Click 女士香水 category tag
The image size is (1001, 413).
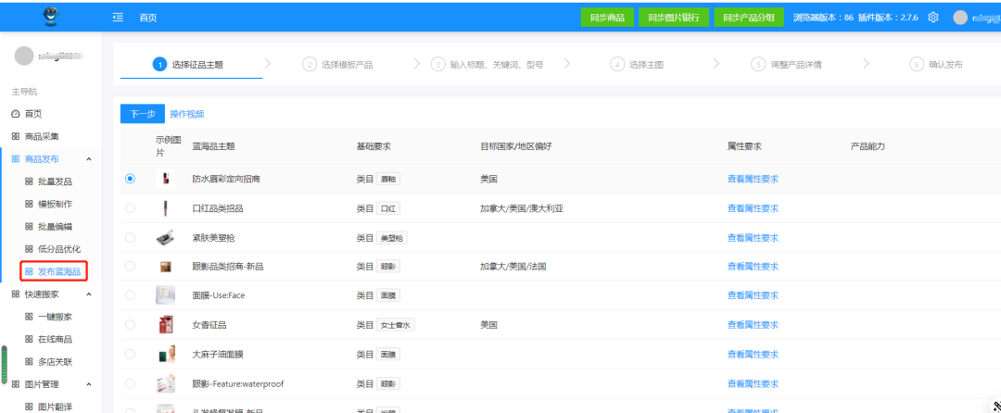click(x=396, y=325)
